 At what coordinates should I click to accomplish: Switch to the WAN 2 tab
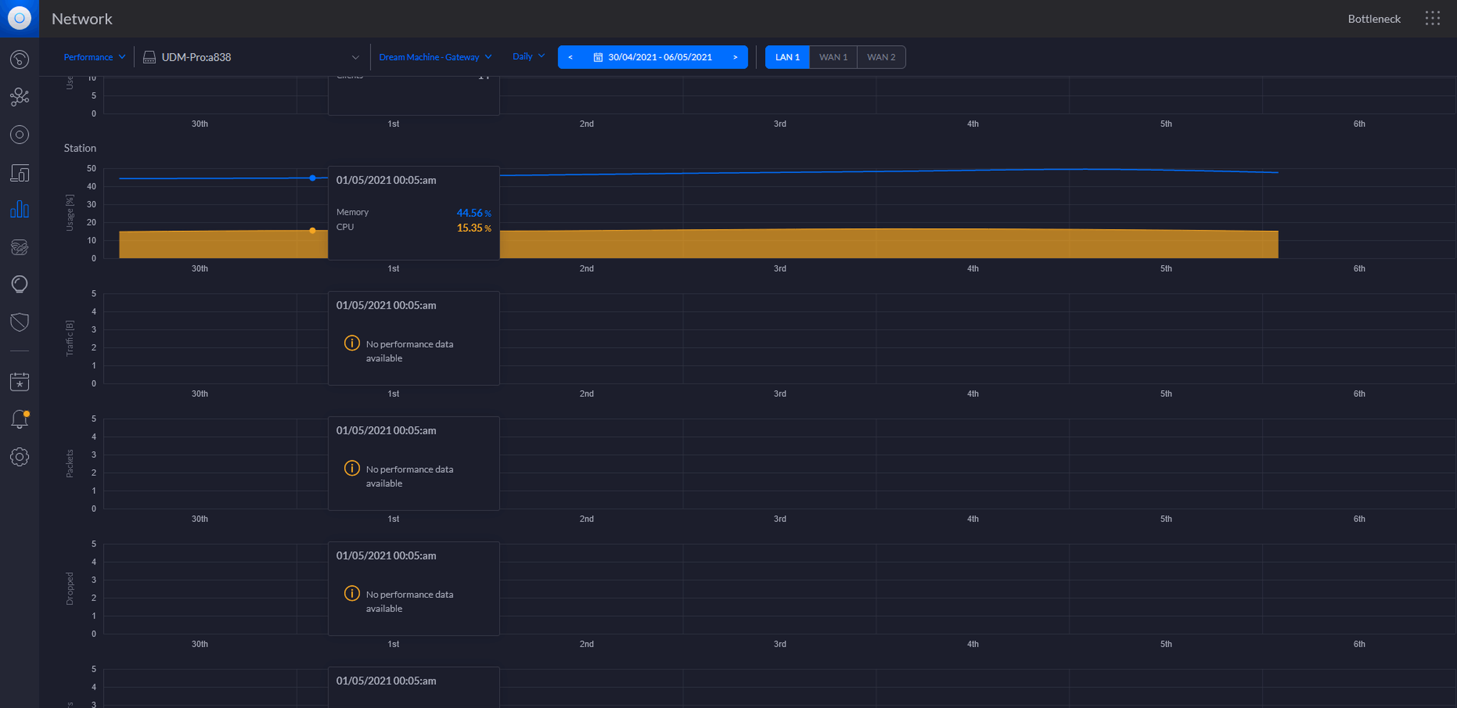pos(881,57)
